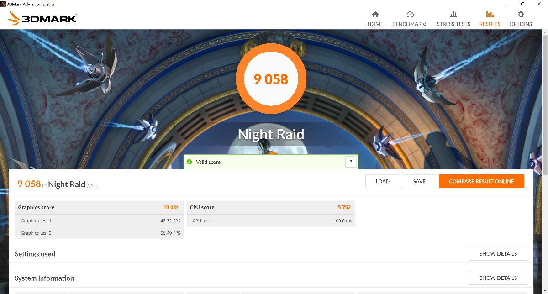Screen dimensions: 548x294
Task: Click COMPARE RESULT ONLINE
Action: (481, 181)
